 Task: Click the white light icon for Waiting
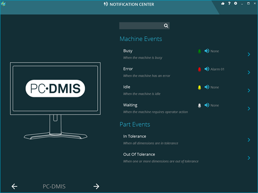199,106
